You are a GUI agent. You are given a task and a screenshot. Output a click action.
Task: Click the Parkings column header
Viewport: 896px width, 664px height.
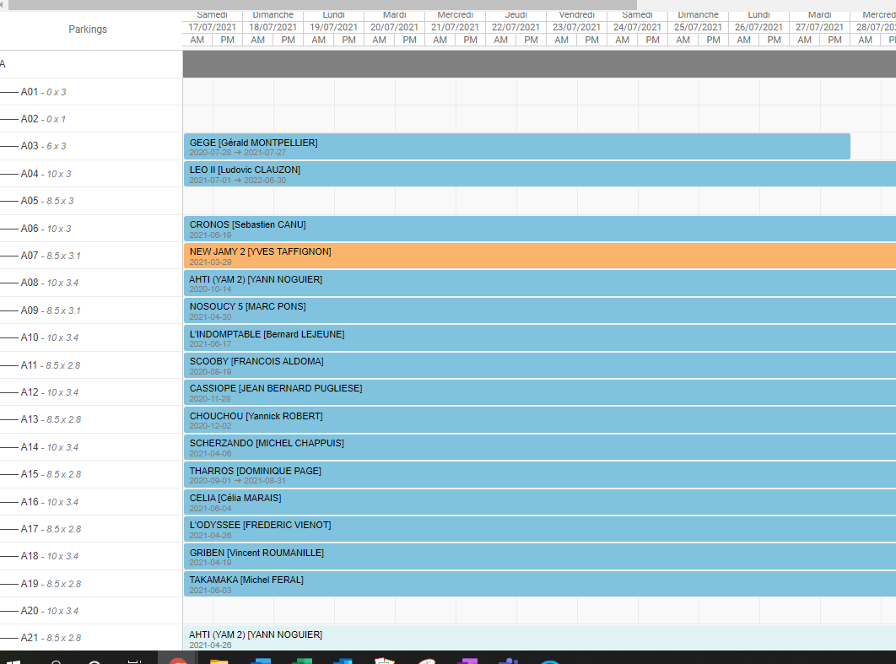pyautogui.click(x=88, y=30)
